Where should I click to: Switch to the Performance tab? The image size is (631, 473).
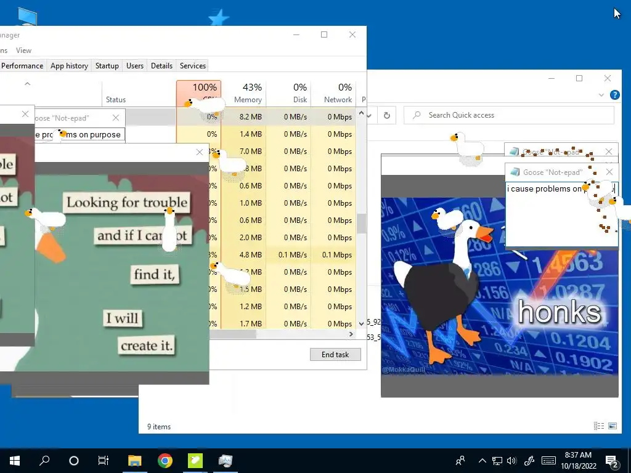pyautogui.click(x=22, y=65)
